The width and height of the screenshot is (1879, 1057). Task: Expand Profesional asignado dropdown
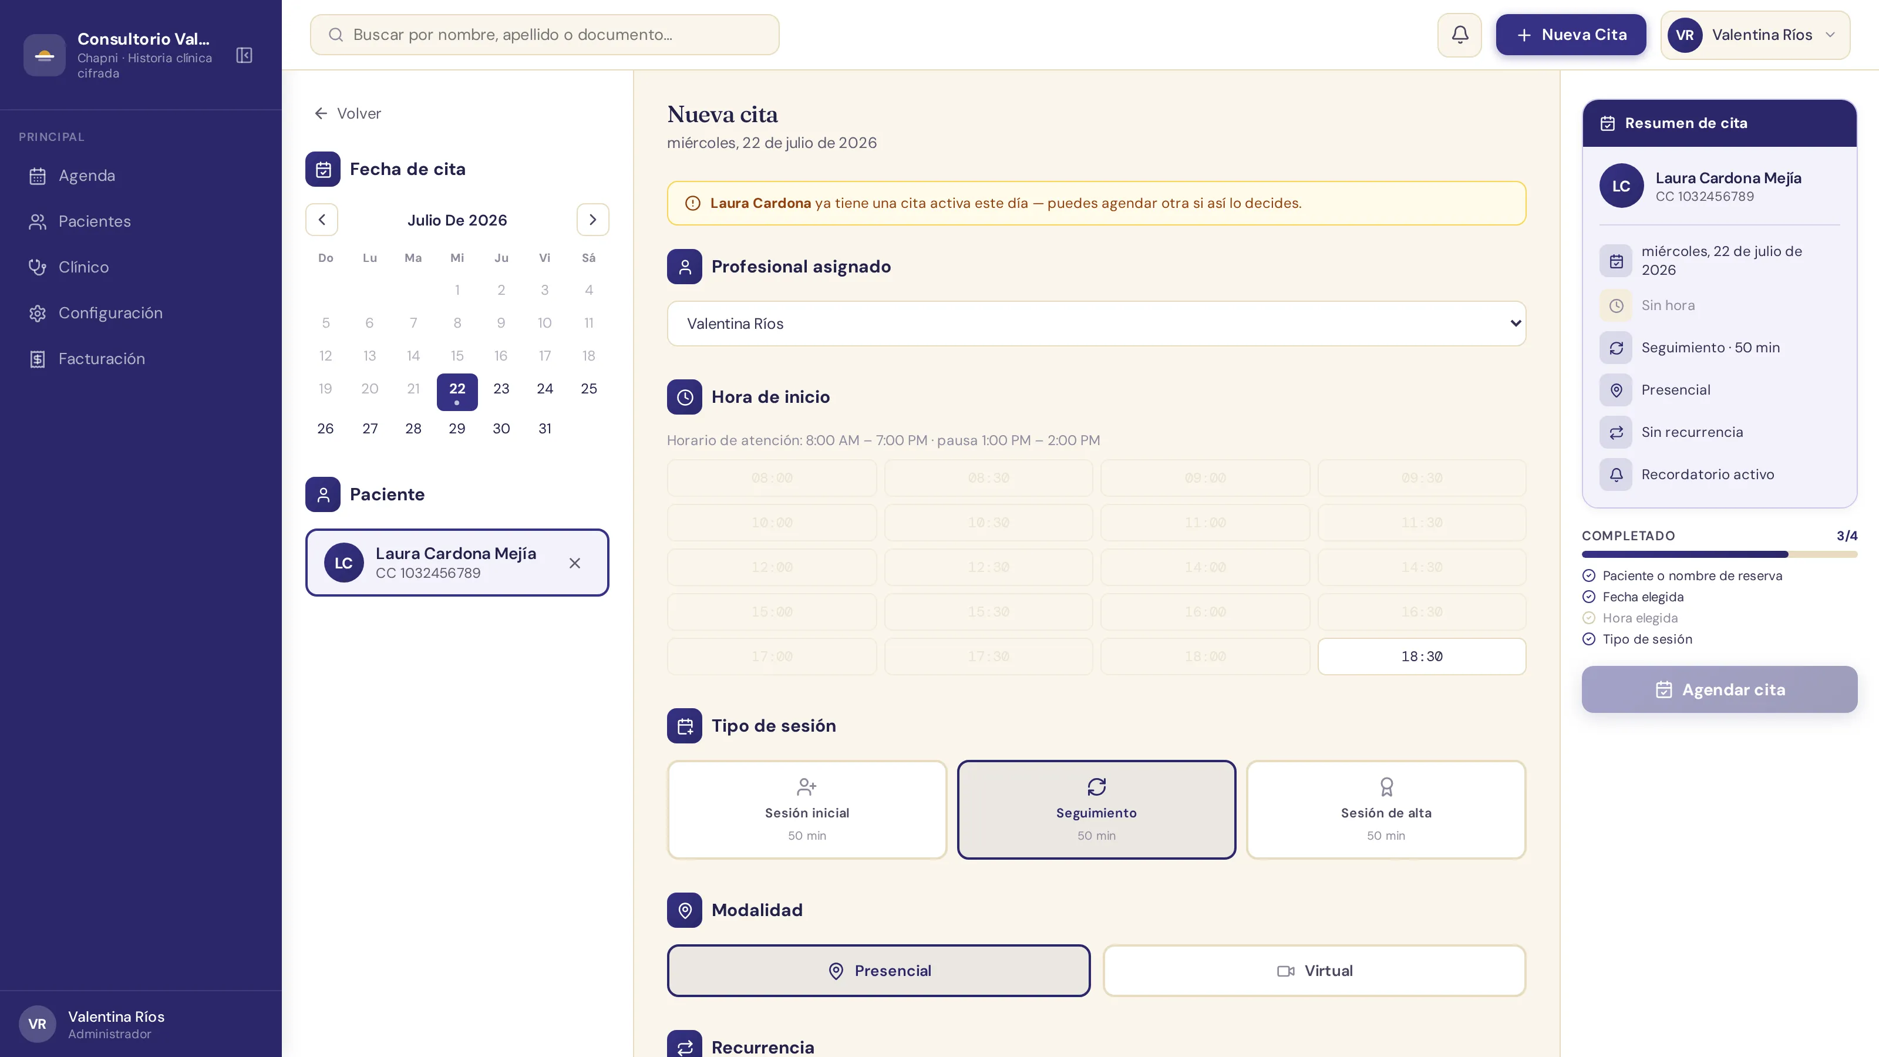pos(1096,324)
